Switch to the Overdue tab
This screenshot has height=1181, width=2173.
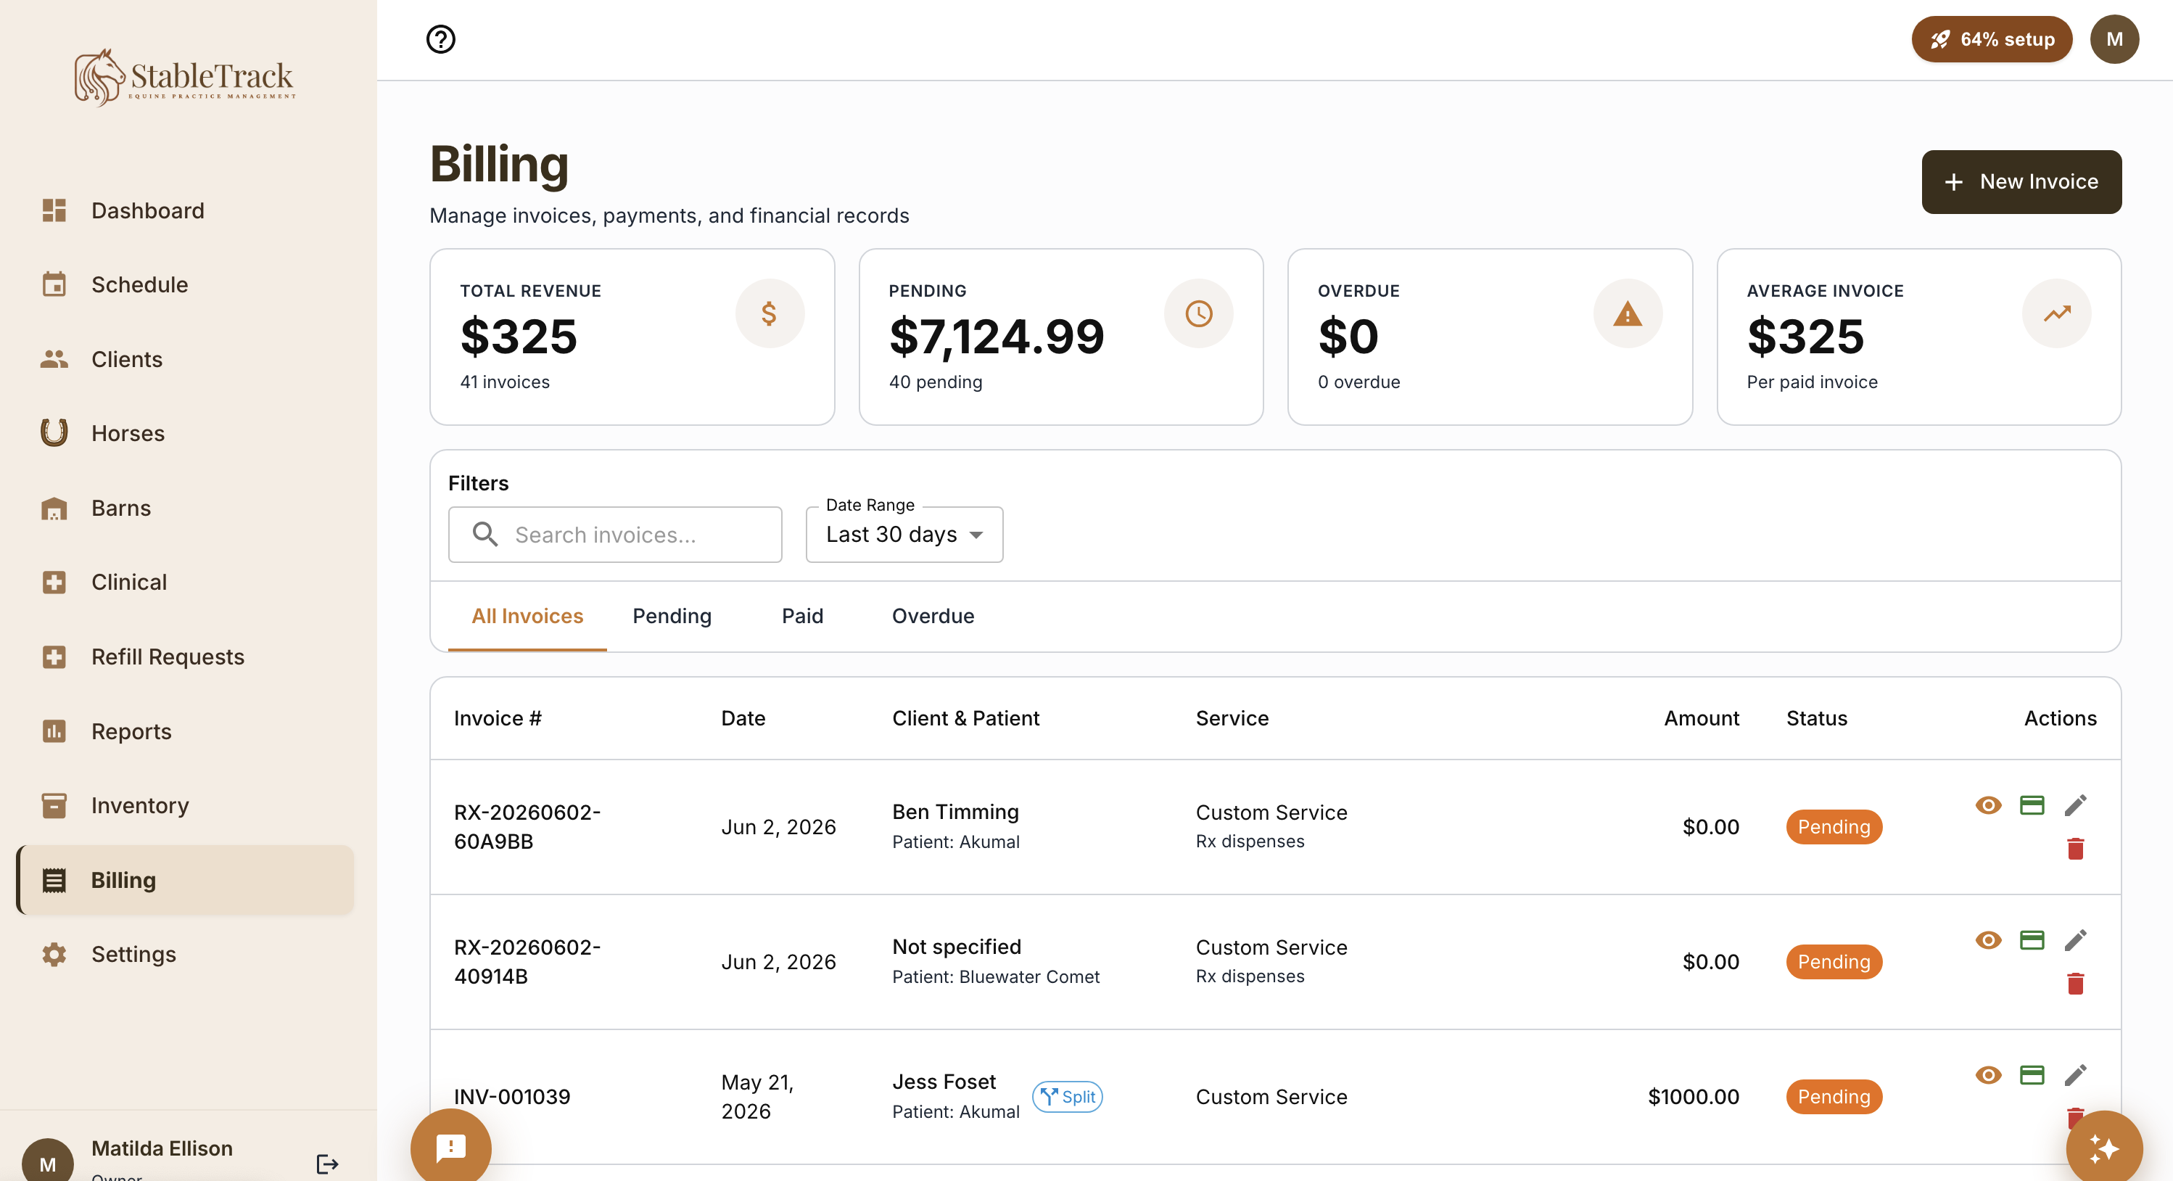coord(933,616)
